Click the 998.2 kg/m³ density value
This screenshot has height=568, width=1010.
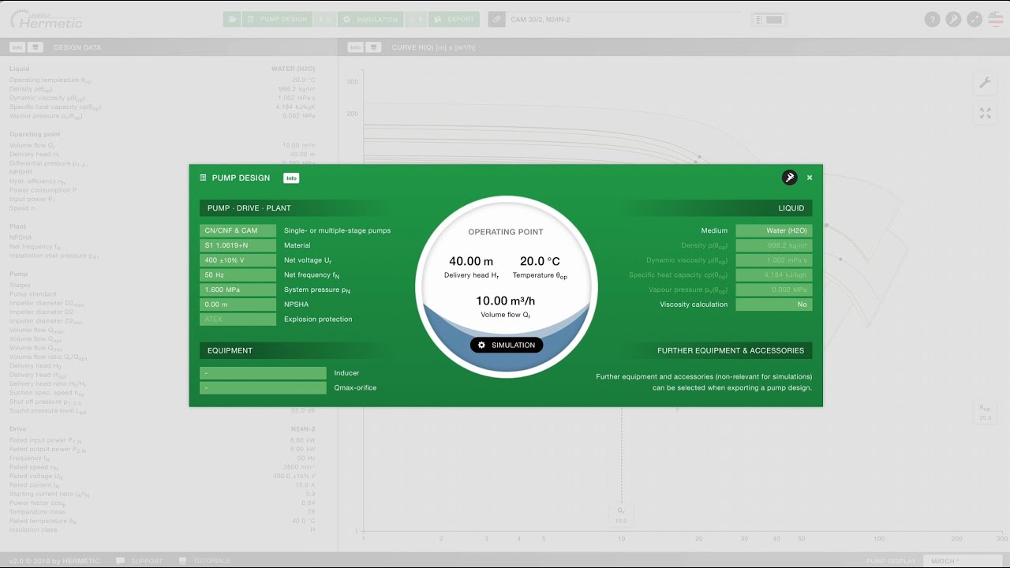click(x=774, y=245)
